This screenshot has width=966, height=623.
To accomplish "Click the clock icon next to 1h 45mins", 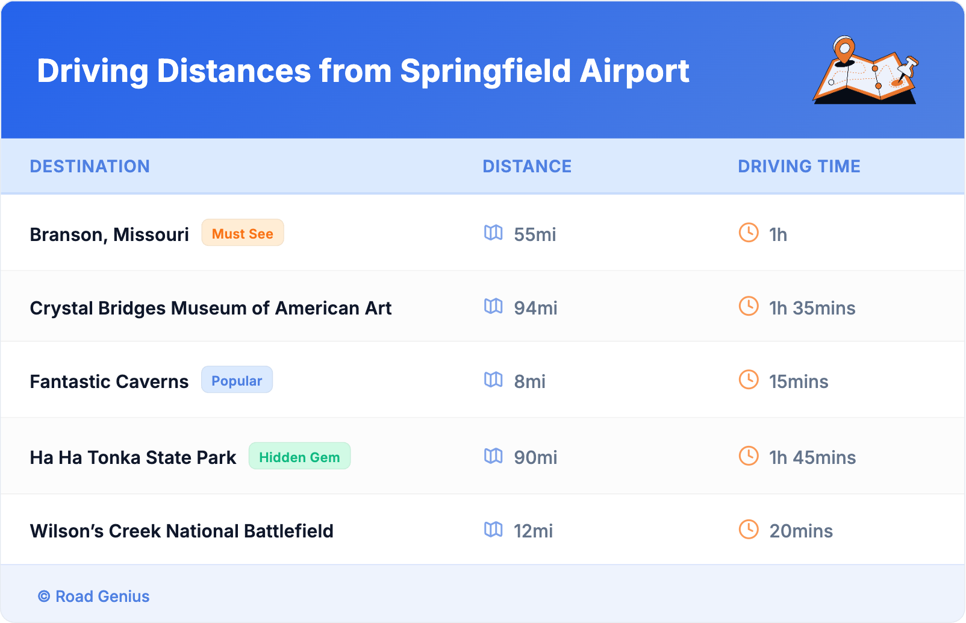I will click(749, 456).
